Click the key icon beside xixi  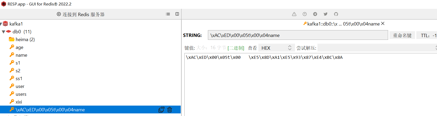12,101
